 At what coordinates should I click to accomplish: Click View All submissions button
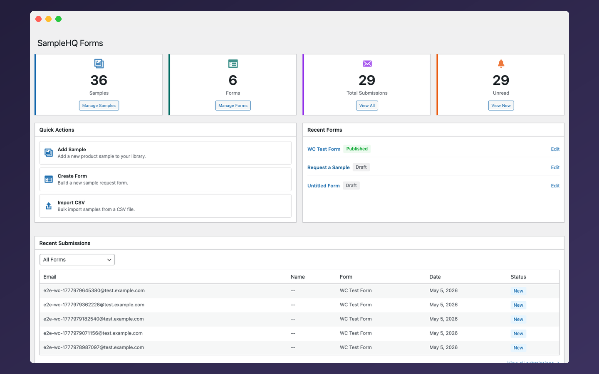(367, 106)
